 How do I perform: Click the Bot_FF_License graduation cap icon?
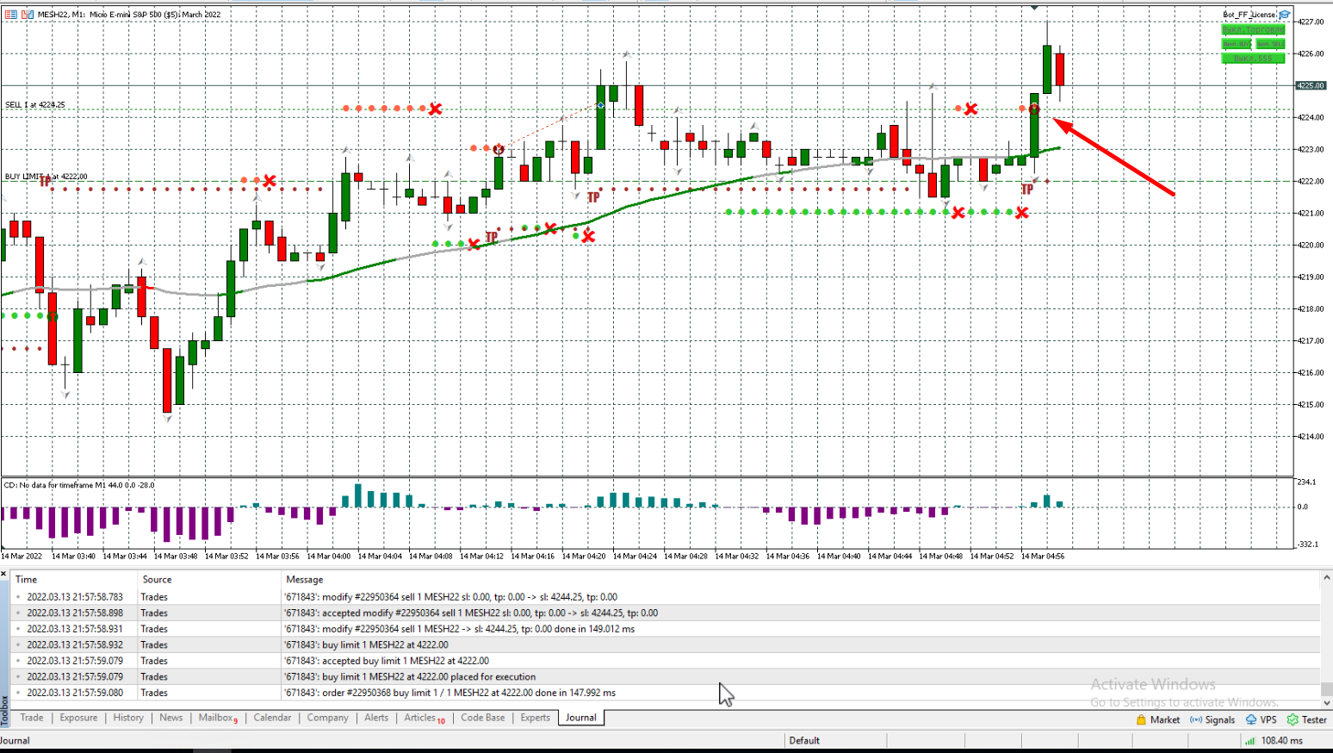coord(1285,15)
